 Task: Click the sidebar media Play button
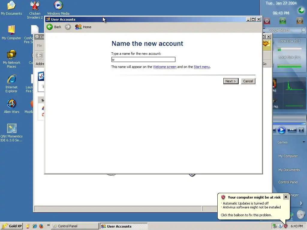point(282,130)
